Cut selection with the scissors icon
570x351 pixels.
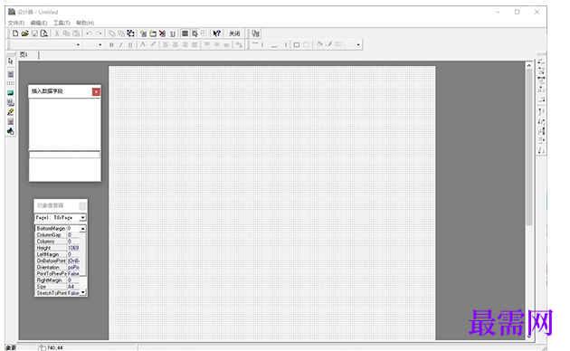click(57, 33)
